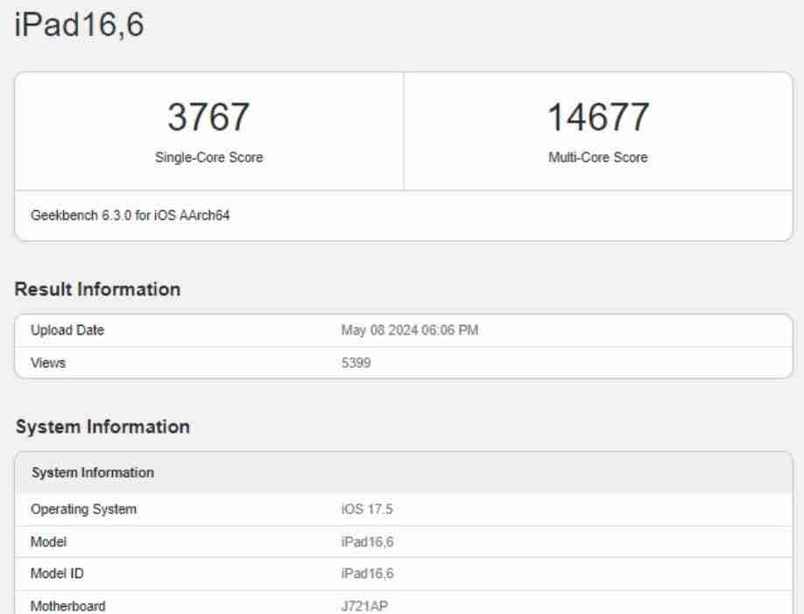Click the large System Information section heading
This screenshot has height=614, width=804.
coord(102,427)
